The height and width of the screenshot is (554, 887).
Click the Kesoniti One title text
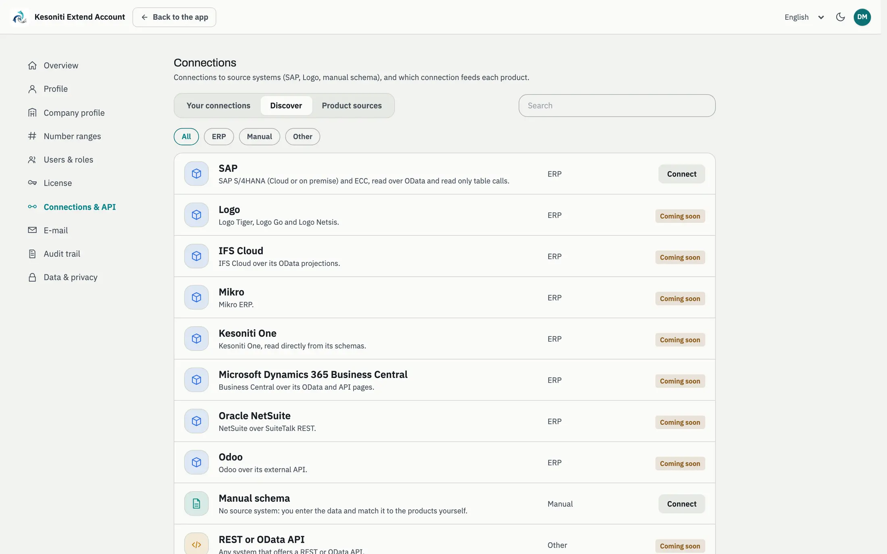[x=248, y=333]
